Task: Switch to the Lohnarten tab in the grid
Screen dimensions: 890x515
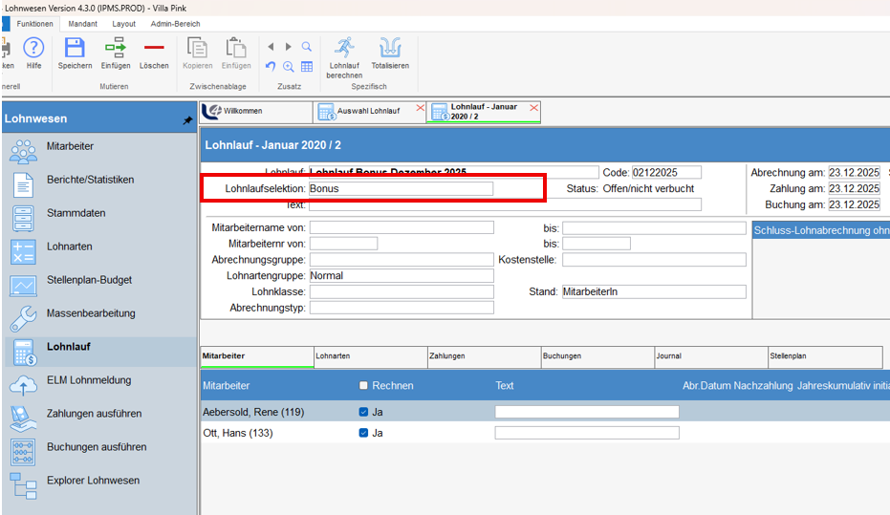Action: pyautogui.click(x=333, y=355)
